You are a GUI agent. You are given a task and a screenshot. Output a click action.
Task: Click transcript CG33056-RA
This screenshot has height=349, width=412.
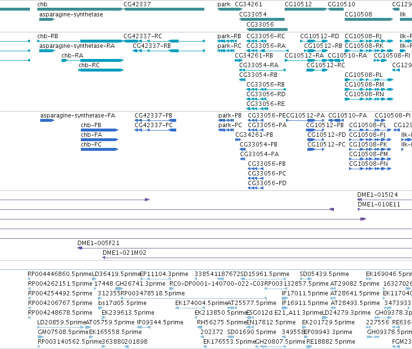click(x=267, y=51)
